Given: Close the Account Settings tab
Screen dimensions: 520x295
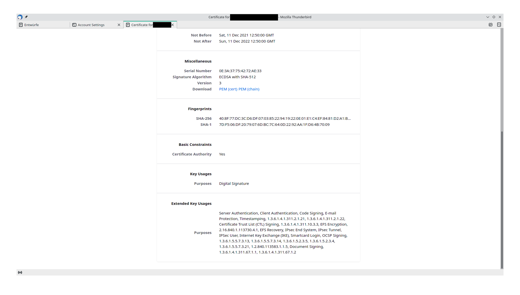Looking at the screenshot, I should click(119, 25).
